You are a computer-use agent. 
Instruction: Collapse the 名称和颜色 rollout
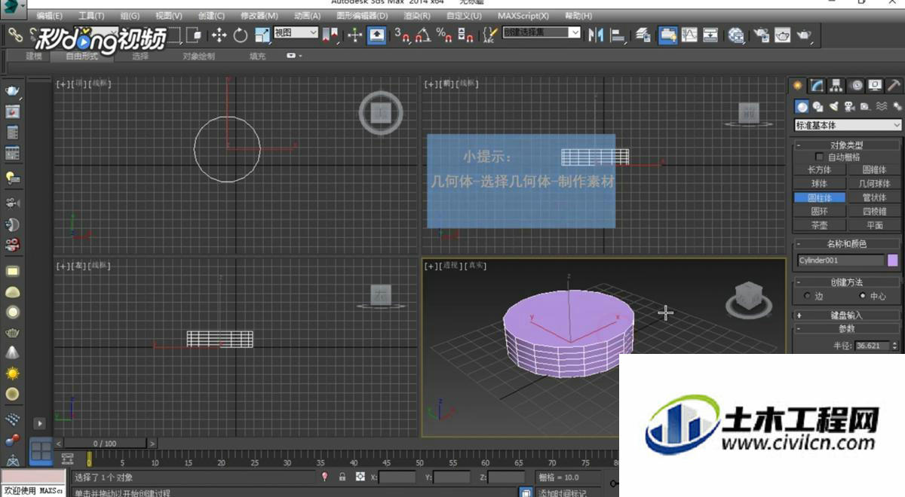pyautogui.click(x=847, y=244)
